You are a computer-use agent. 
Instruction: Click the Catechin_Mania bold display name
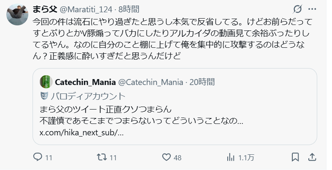(80, 82)
